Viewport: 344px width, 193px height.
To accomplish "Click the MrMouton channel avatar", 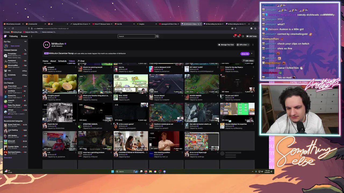I will pos(46,44).
